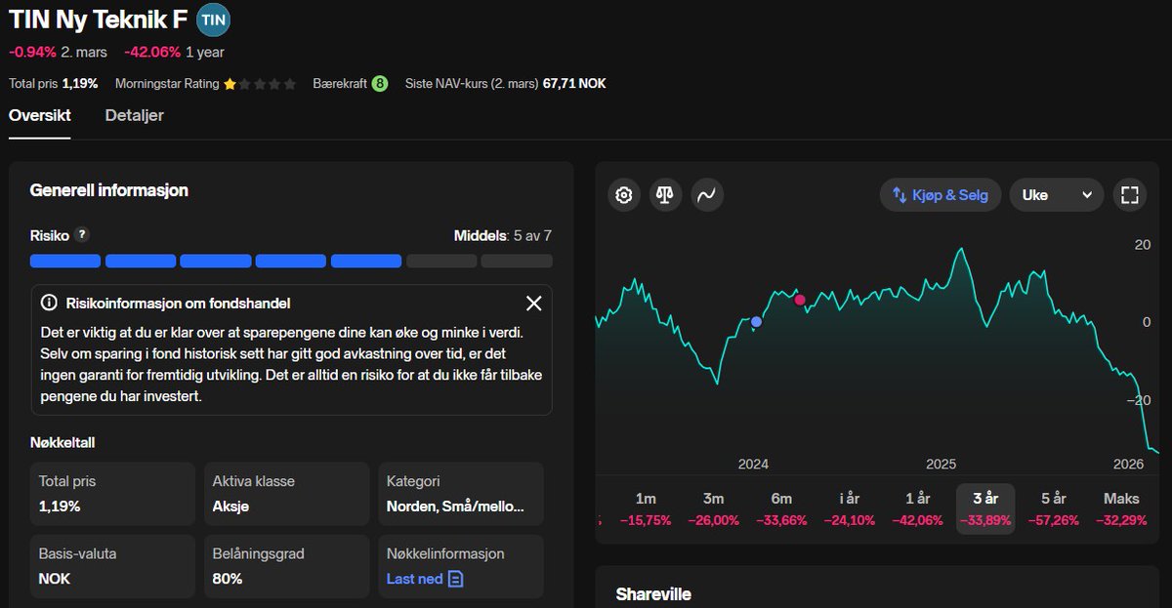The width and height of the screenshot is (1172, 608).
Task: Click the TIN Ny Teknik F title
Action: pos(98,20)
